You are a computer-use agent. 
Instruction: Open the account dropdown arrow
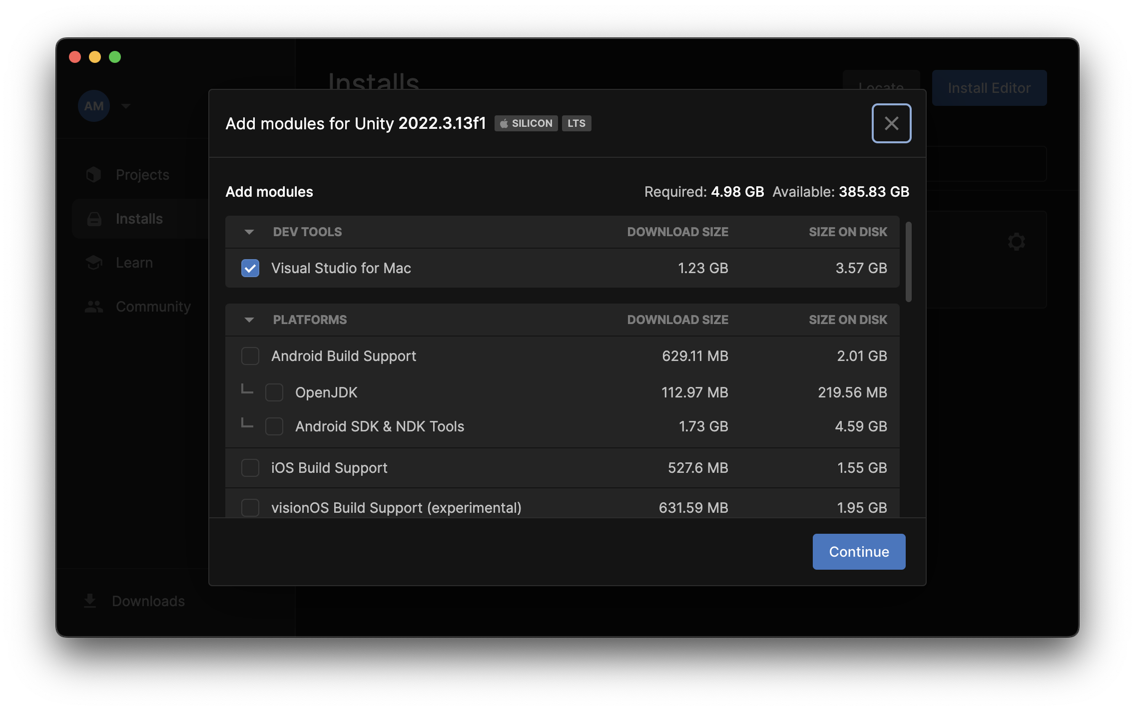coord(126,106)
